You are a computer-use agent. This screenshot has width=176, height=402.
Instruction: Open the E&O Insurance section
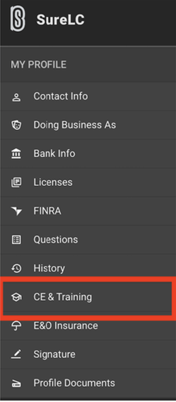coord(88,326)
